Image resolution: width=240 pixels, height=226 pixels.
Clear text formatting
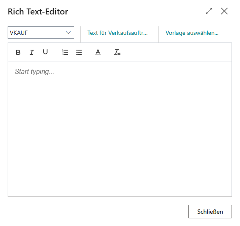pos(117,52)
